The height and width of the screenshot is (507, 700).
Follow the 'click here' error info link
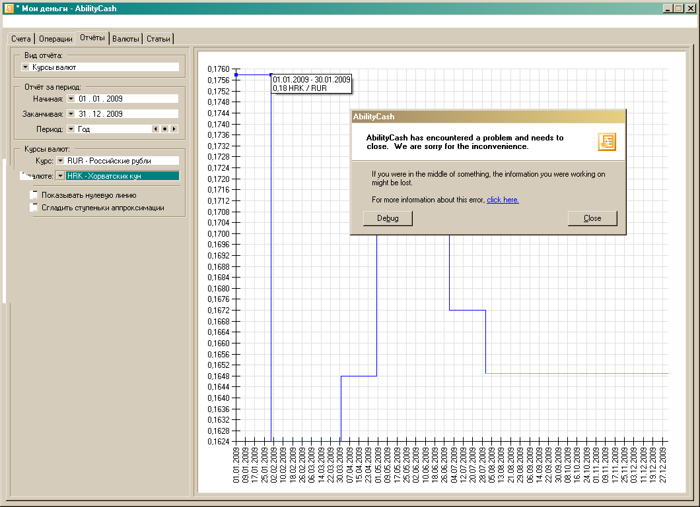pyautogui.click(x=503, y=200)
